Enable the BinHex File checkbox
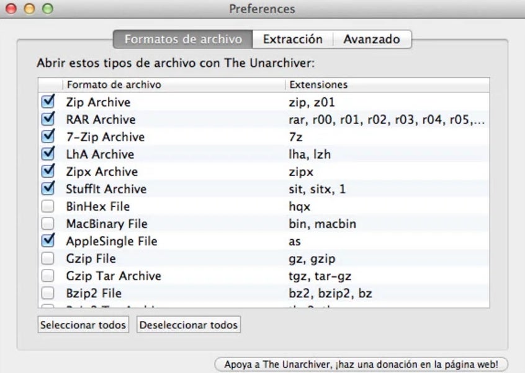The width and height of the screenshot is (525, 373). click(48, 206)
